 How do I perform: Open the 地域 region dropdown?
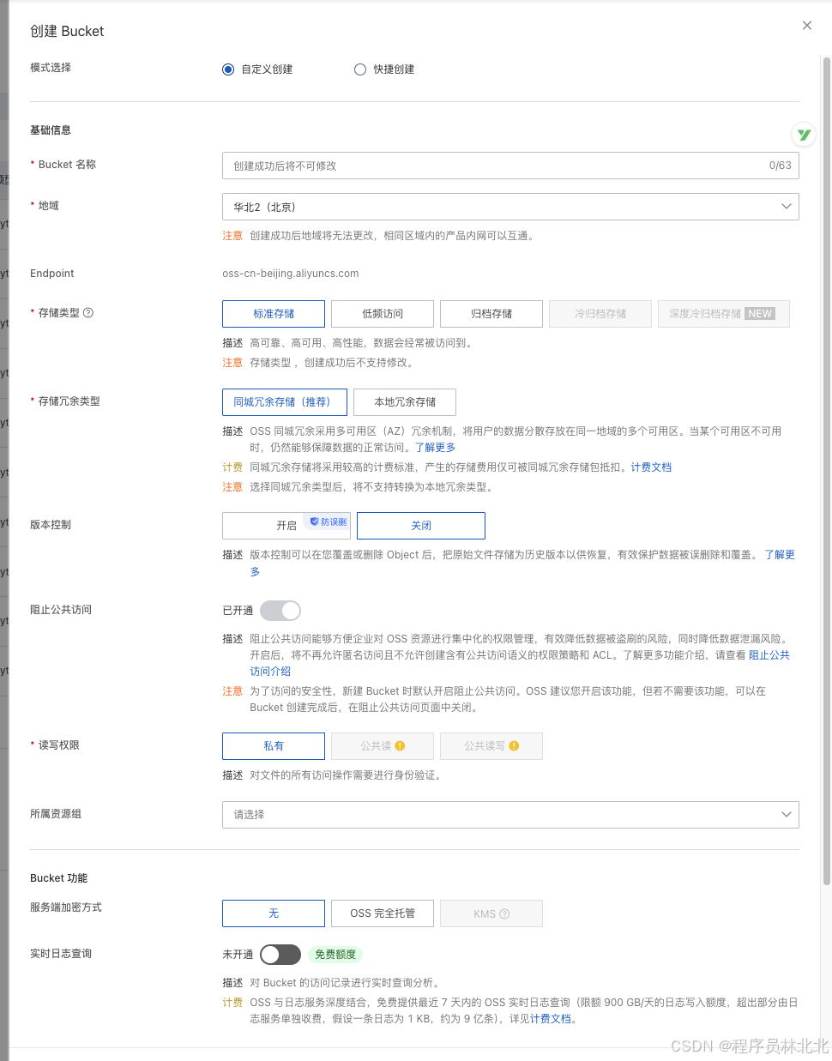point(510,207)
